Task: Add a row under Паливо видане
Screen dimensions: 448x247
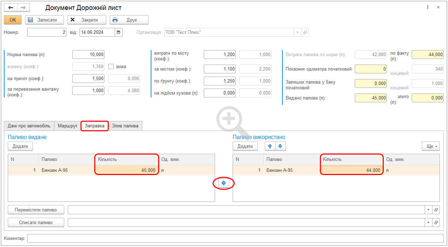Action: pos(20,146)
